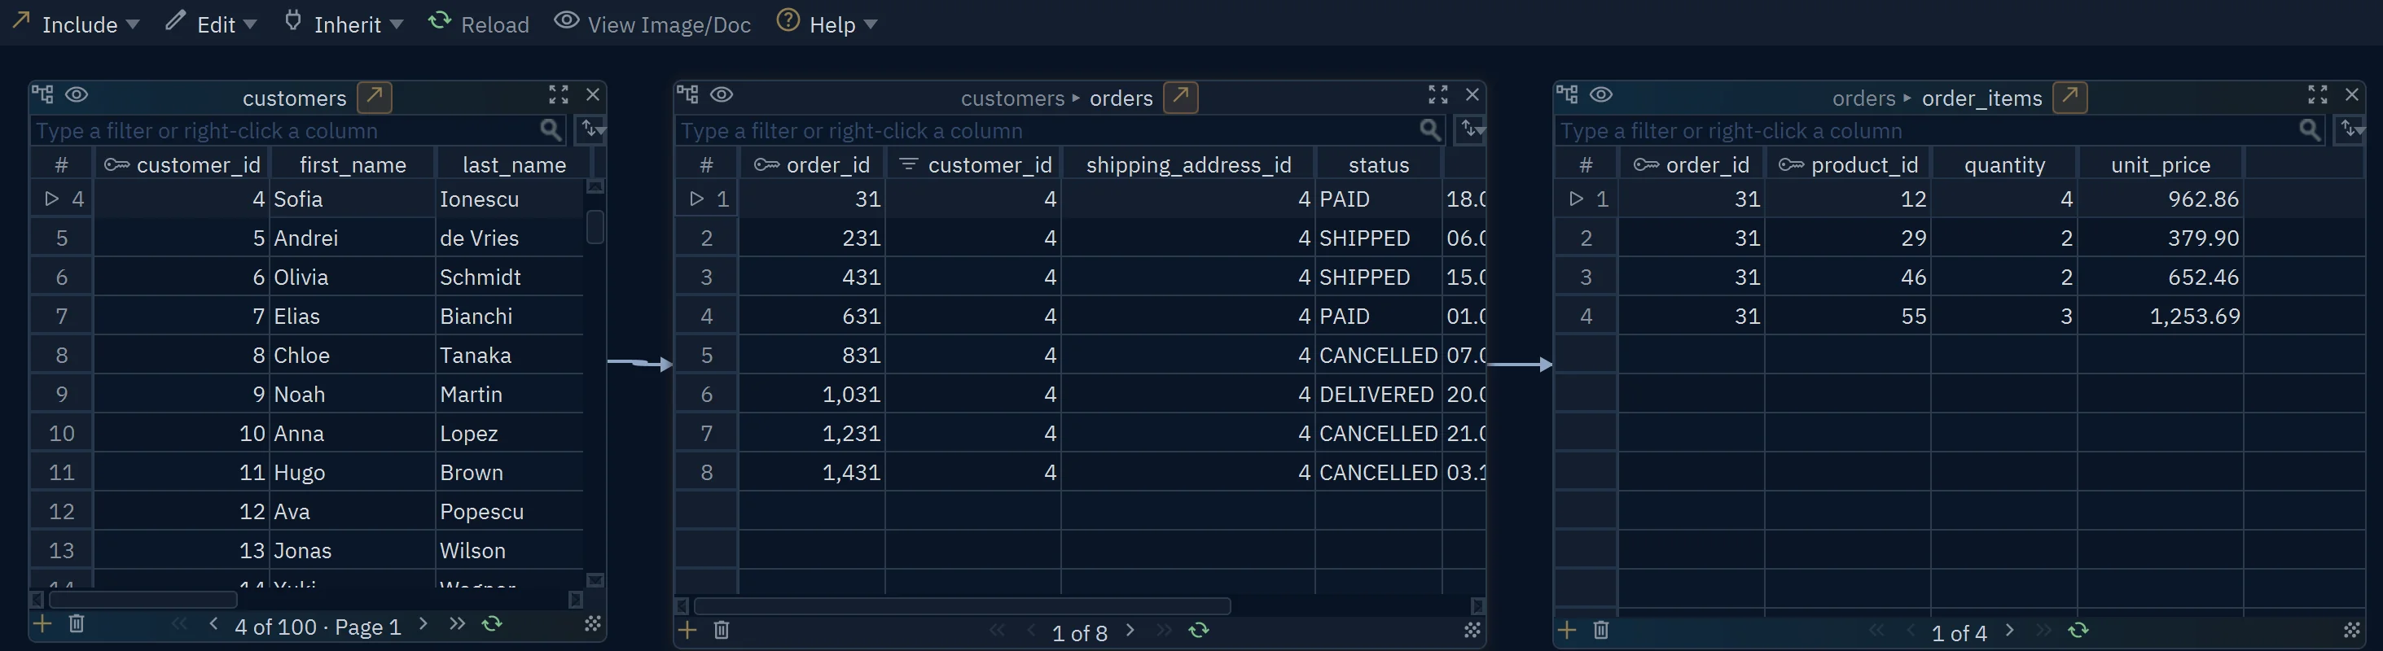Toggle visibility eye in customers panel
The height and width of the screenshot is (651, 2383).
(x=77, y=94)
